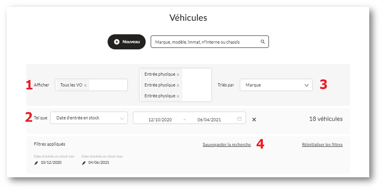The image size is (383, 191).
Task: Open the 'Date d'entrée en stock' dropdown
Action: 89,118
